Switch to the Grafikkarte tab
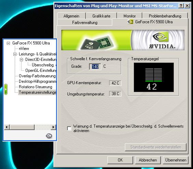193x169 pixels. click(x=101, y=16)
